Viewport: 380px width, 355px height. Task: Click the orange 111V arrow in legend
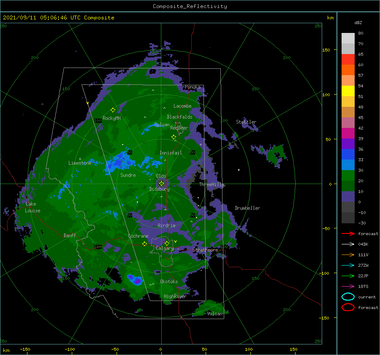348,255
